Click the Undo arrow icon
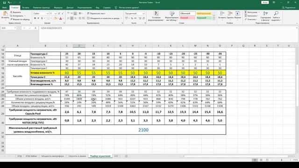 (x=9, y=3)
